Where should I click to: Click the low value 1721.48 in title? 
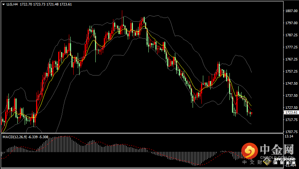coord(53,4)
